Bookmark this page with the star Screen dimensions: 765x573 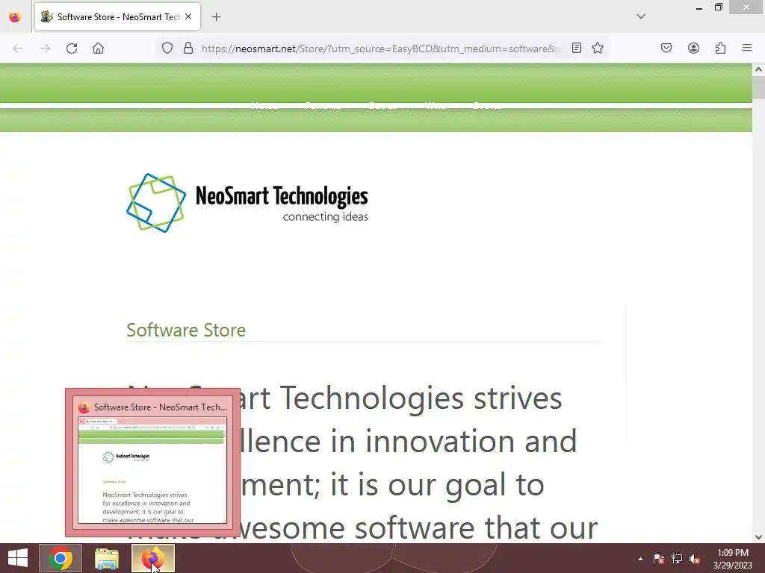598,48
